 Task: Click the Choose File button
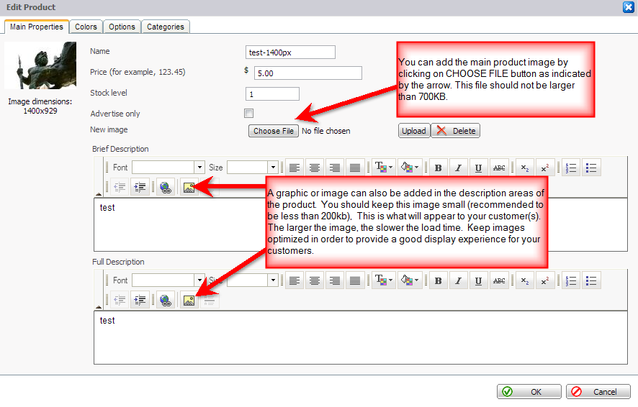274,131
